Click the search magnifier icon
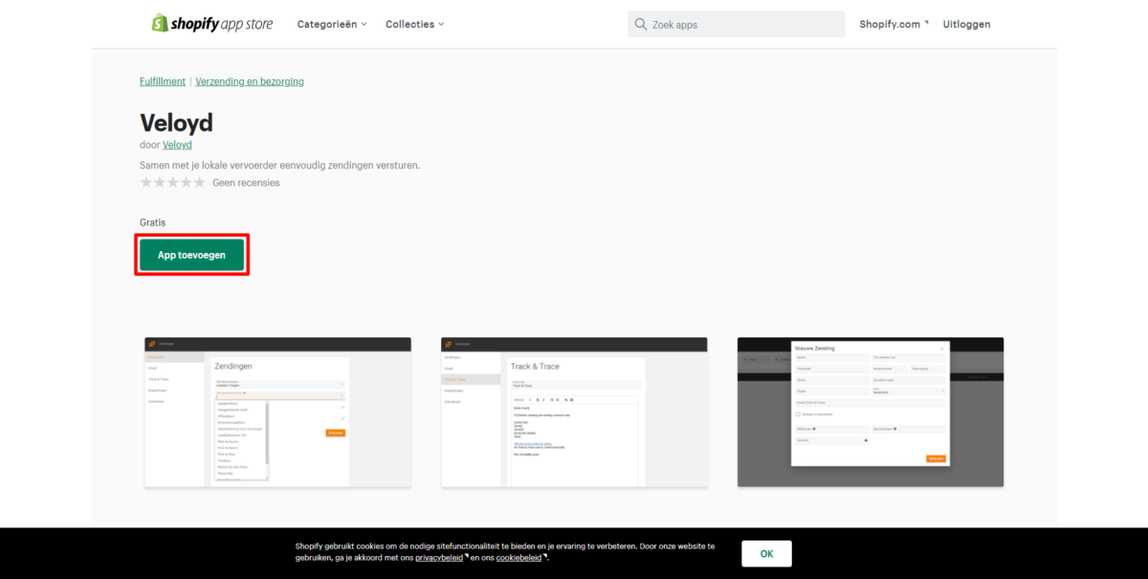 click(640, 24)
